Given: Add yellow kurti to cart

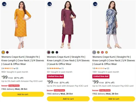Looking at the screenshot, I should click(23, 94).
